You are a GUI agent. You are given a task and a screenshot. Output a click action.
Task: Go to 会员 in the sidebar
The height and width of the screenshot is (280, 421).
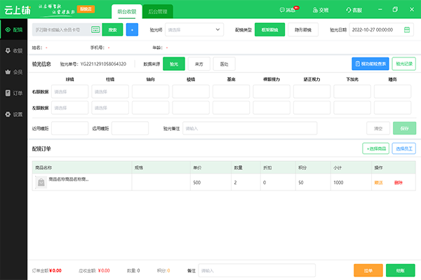click(x=13, y=71)
